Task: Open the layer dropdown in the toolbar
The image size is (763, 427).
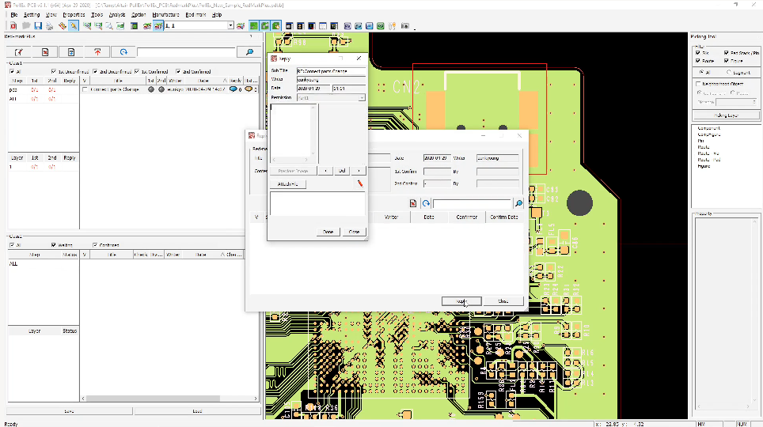Action: tap(230, 26)
